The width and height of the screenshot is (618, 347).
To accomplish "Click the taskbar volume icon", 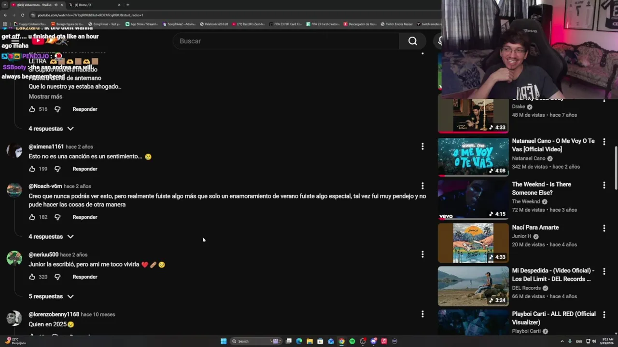I will pyautogui.click(x=594, y=341).
